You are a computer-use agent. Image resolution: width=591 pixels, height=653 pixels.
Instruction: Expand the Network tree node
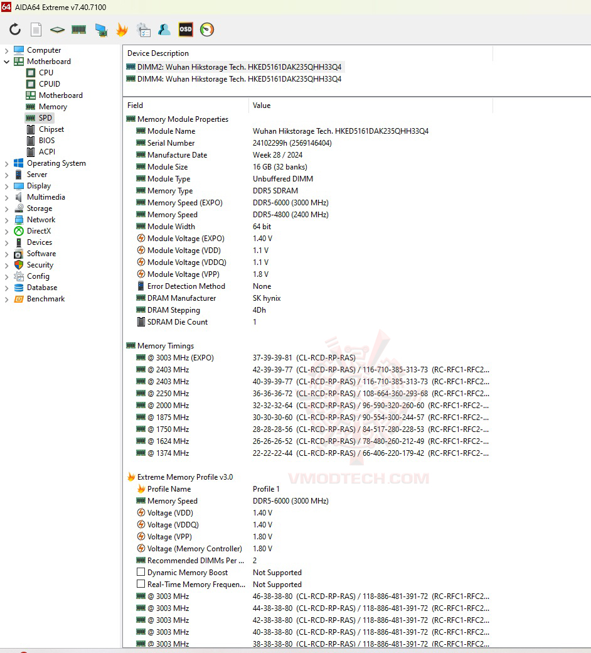pyautogui.click(x=6, y=220)
